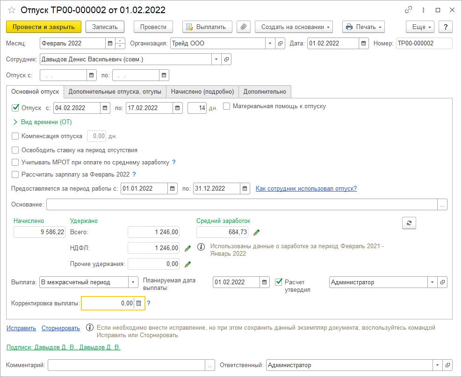
Task: Open calculator in Корректировка выплаты field
Action: (x=138, y=303)
